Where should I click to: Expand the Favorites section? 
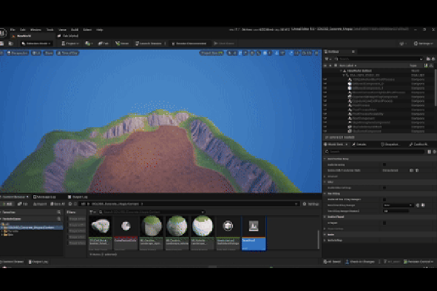8,212
